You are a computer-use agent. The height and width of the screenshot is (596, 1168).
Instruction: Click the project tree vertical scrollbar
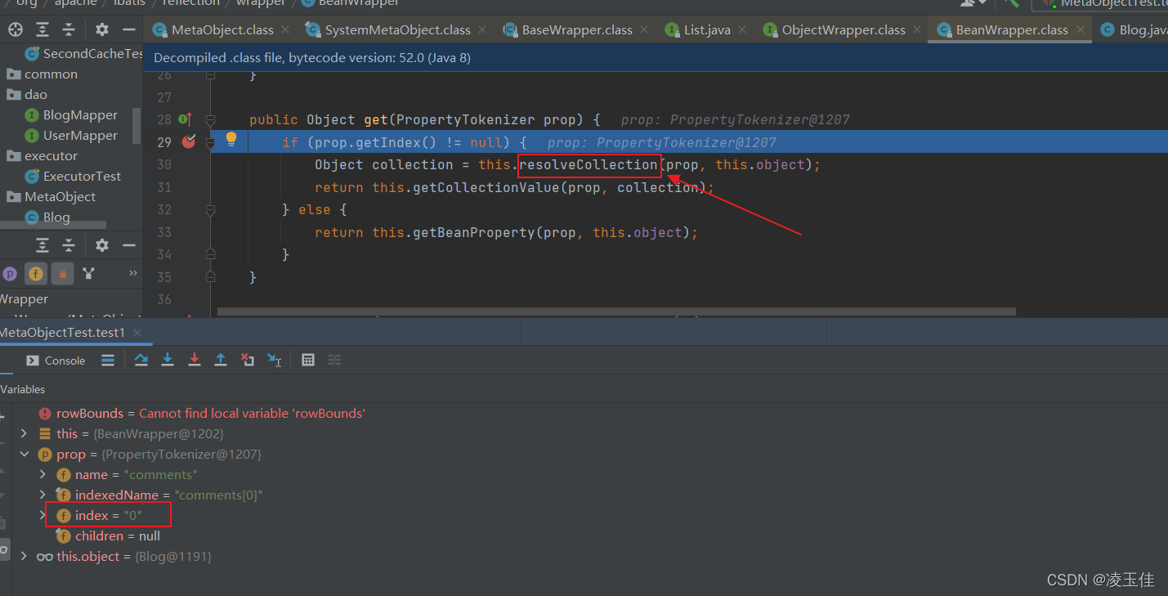click(136, 126)
